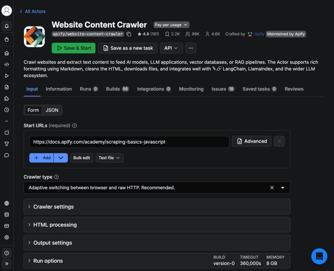
Task: Copy the actor name apify/website-content-crawler
Action: pos(129,34)
